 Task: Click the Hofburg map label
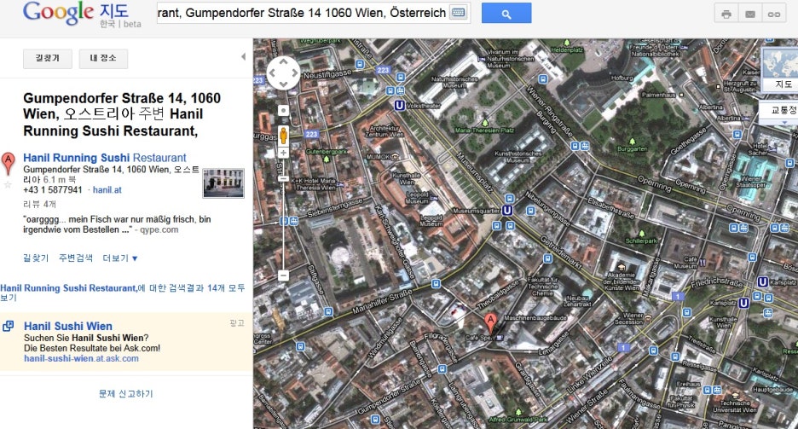622,78
